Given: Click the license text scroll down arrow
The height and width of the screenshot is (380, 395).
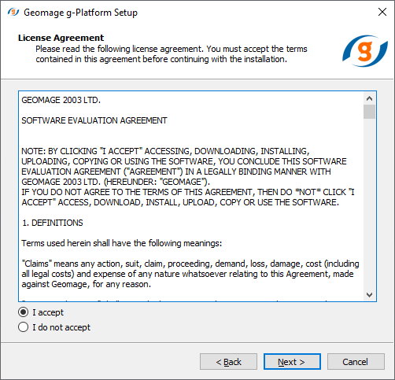Looking at the screenshot, I should coord(369,295).
